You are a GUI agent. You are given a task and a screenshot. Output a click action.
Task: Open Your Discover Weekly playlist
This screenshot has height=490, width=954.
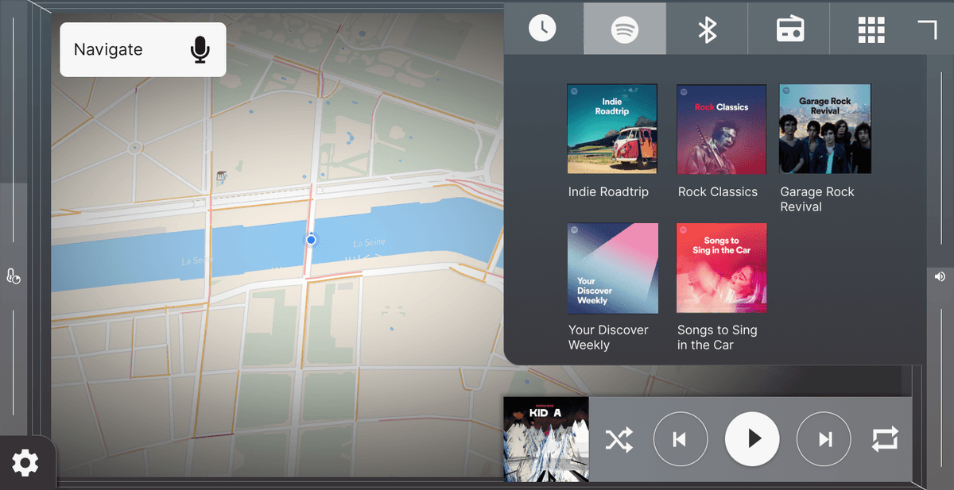612,268
